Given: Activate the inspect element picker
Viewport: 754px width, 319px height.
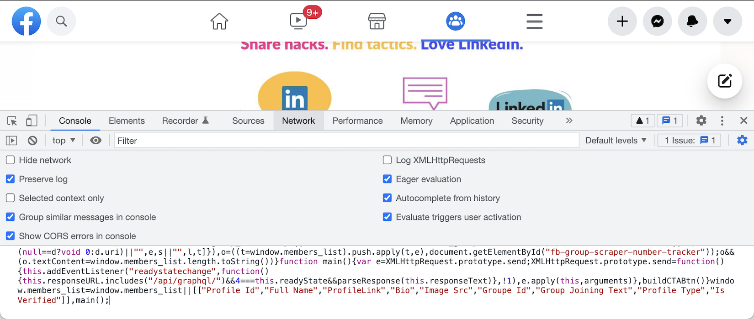Looking at the screenshot, I should click(x=12, y=121).
